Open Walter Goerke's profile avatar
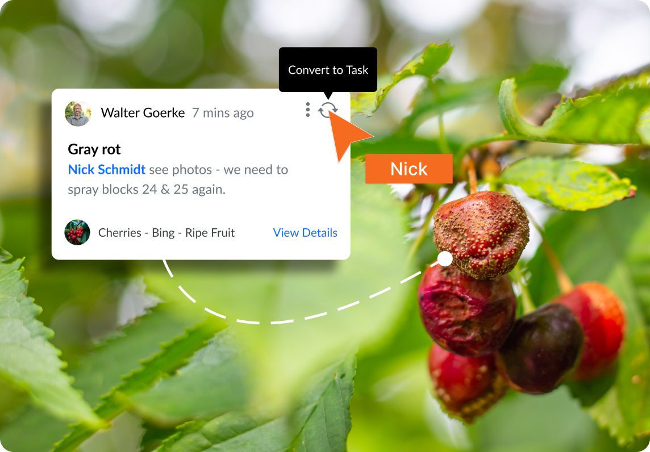Viewport: 650px width, 452px height. click(x=77, y=113)
